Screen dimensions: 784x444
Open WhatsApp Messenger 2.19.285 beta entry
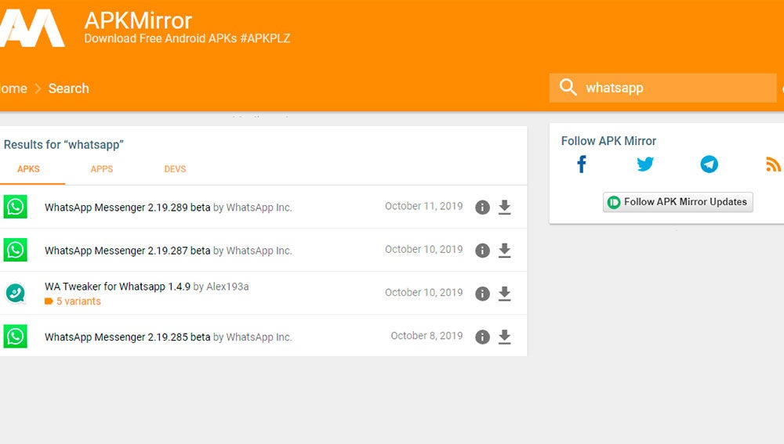(x=128, y=338)
